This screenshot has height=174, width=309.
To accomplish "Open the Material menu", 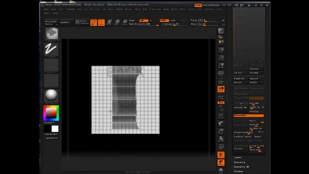I will [x=128, y=9].
